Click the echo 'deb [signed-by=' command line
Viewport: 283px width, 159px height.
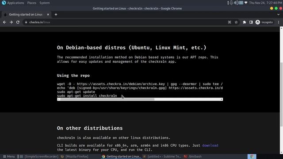(140, 88)
